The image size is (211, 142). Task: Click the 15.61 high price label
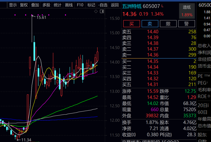[x=41, y=17]
